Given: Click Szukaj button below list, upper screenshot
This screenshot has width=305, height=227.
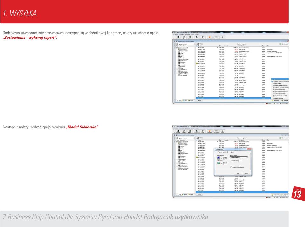Looking at the screenshot, I should pos(199,101).
